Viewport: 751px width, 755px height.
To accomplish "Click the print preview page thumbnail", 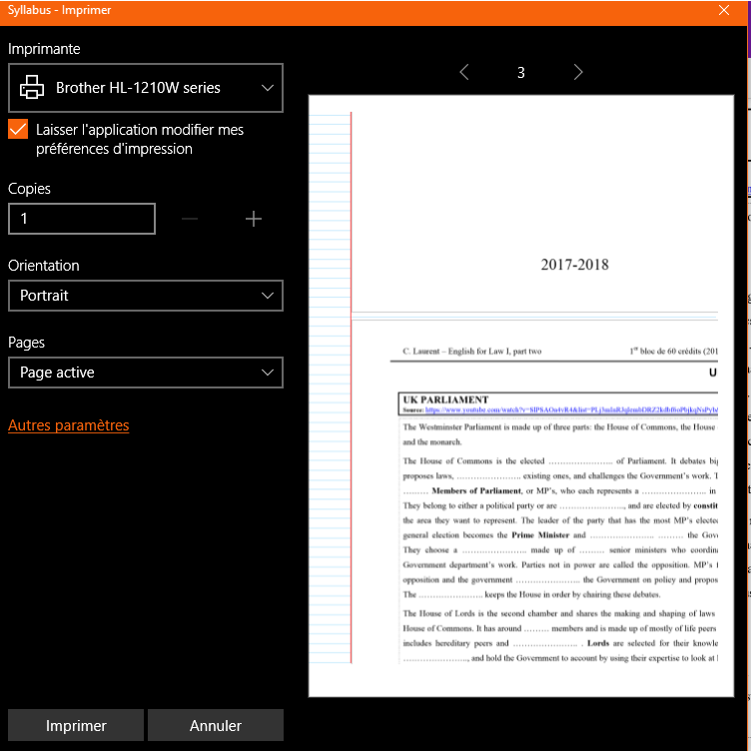I will tap(521, 395).
